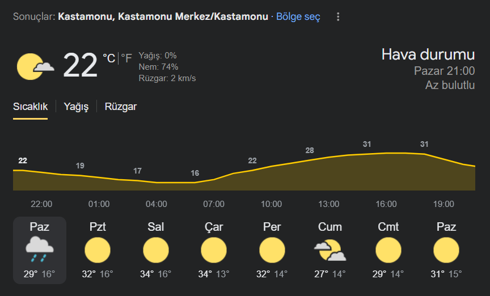Image resolution: width=490 pixels, height=296 pixels.
Task: Select Cmt sunny day forecast icon
Action: tap(388, 250)
